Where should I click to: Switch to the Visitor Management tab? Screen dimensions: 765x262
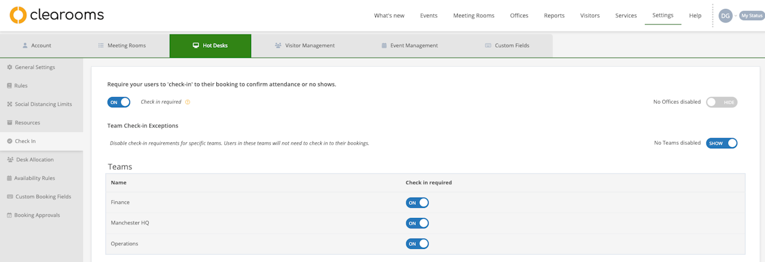click(304, 45)
